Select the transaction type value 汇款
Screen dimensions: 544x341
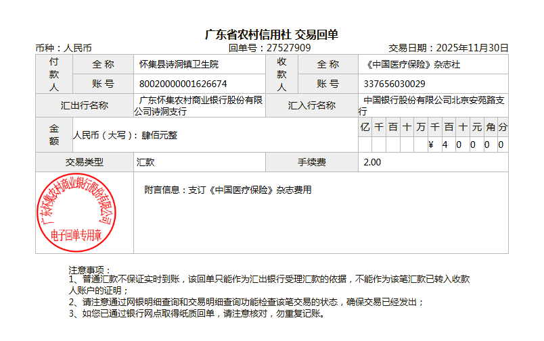[x=145, y=162]
